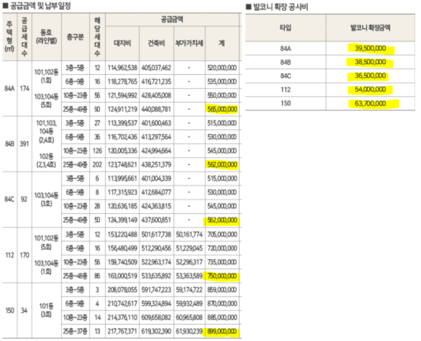Viewport: 421px width, 341px height.
Task: Click land cost value 120,636,185
Action: (123, 206)
